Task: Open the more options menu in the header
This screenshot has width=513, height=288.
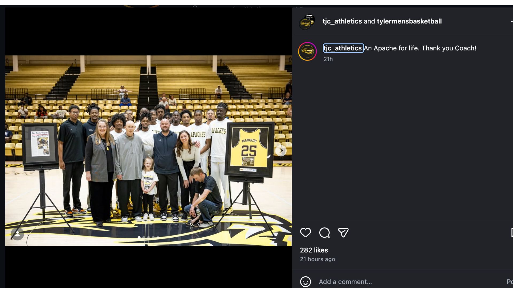Action: tap(511, 21)
